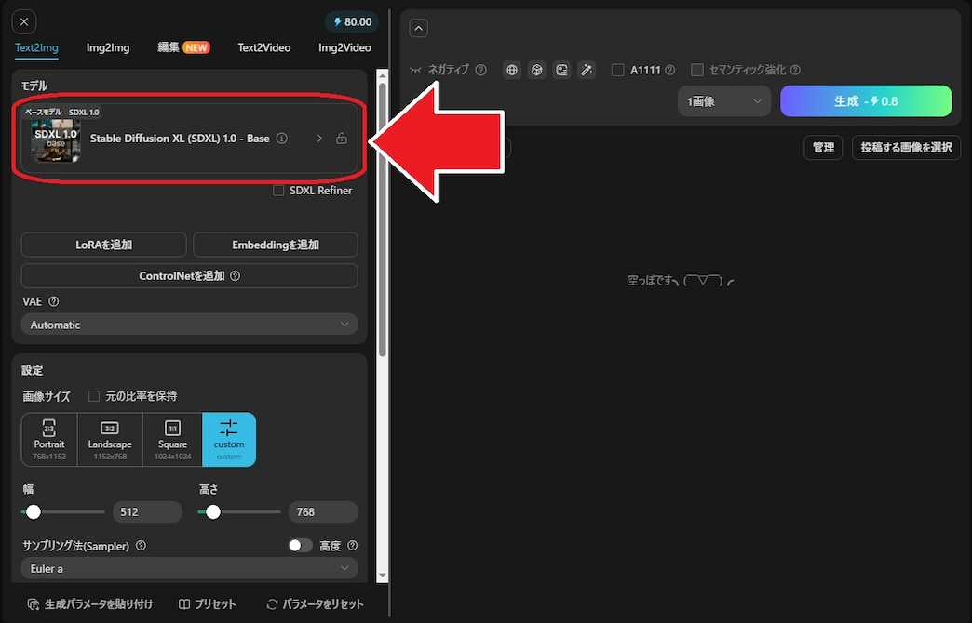The image size is (972, 623).
Task: Click the ネガティブ negative prompt icon
Action: click(x=415, y=69)
